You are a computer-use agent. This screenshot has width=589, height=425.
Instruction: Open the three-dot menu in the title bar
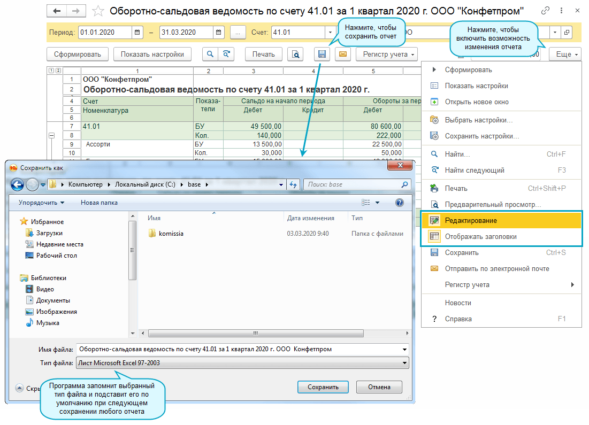pos(561,11)
